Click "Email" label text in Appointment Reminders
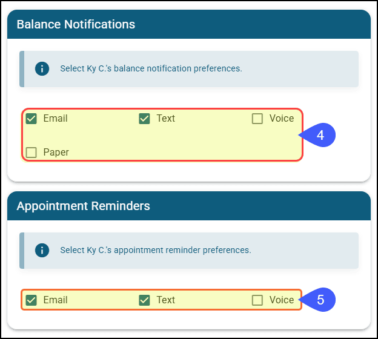This screenshot has width=378, height=339. point(56,300)
